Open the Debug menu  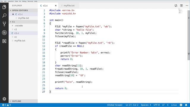pyautogui.click(x=24, y=1)
